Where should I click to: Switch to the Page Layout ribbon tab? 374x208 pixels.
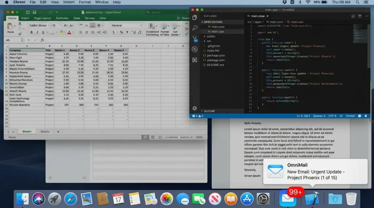pyautogui.click(x=42, y=18)
